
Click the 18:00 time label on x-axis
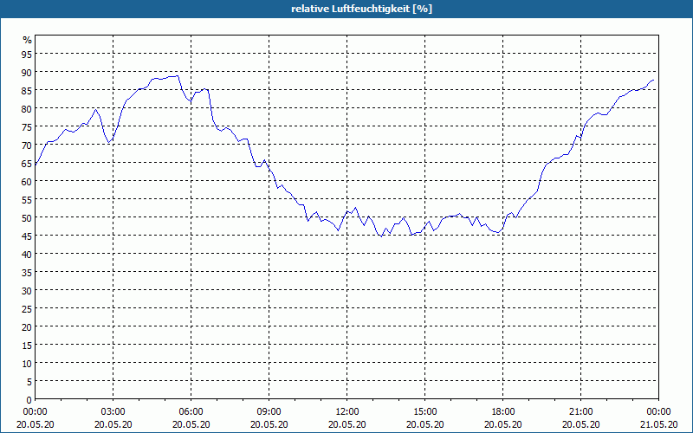(503, 412)
